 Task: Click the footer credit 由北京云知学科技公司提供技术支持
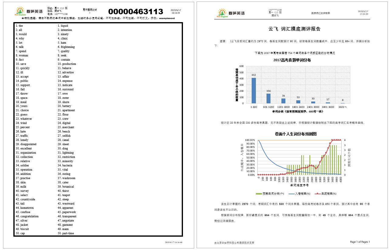(234, 243)
